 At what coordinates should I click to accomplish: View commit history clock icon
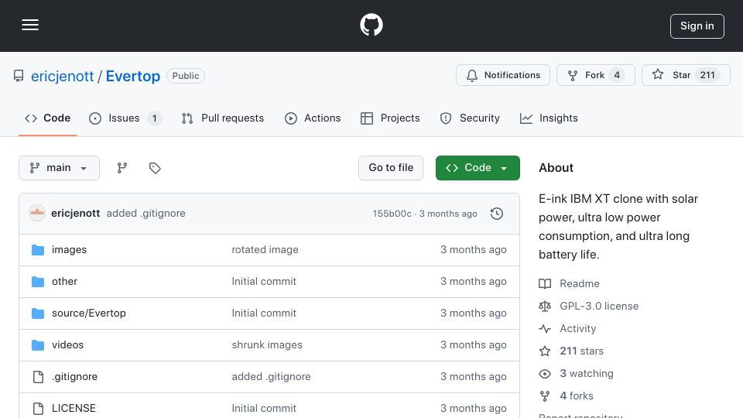(x=497, y=214)
